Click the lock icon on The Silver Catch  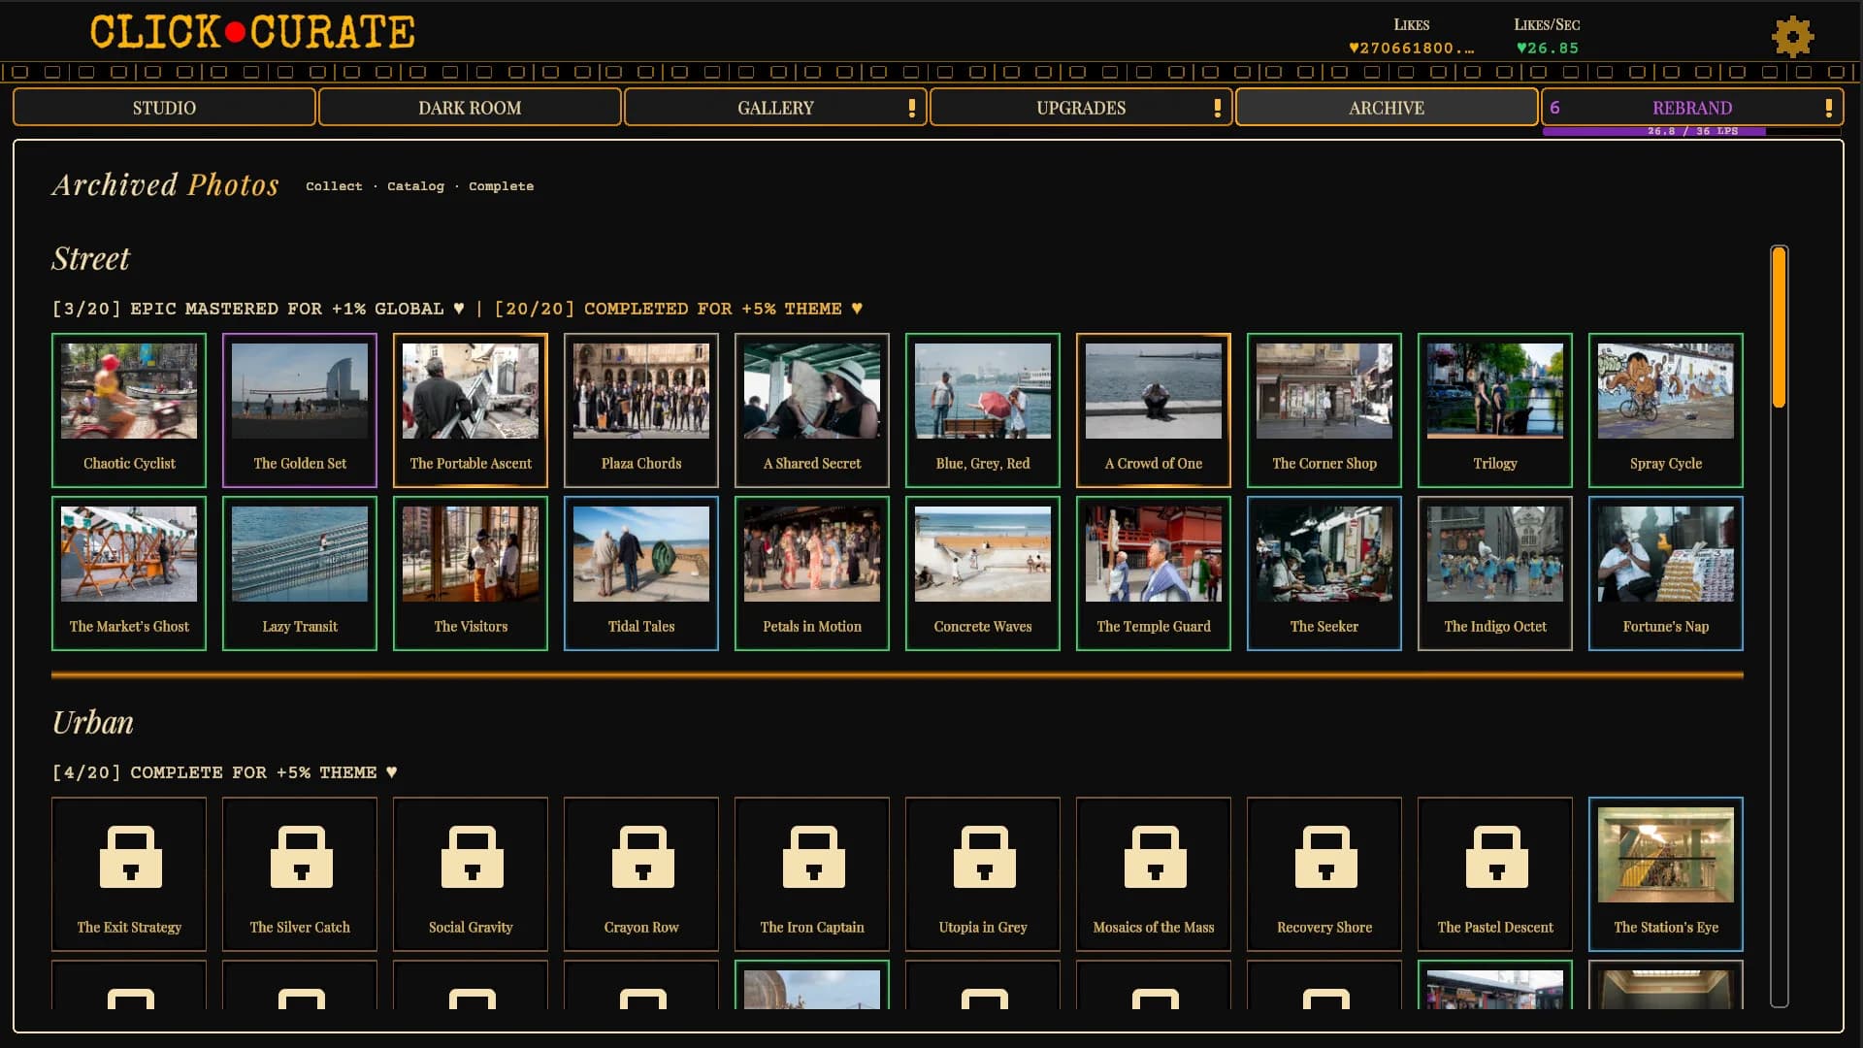pyautogui.click(x=301, y=857)
